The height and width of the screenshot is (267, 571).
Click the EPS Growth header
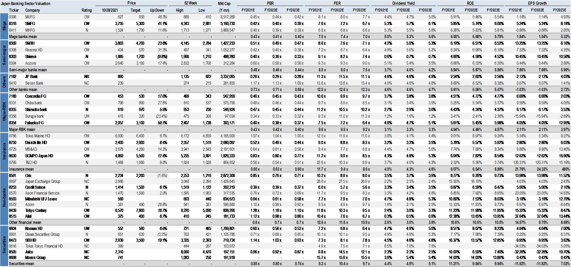[x=537, y=3]
